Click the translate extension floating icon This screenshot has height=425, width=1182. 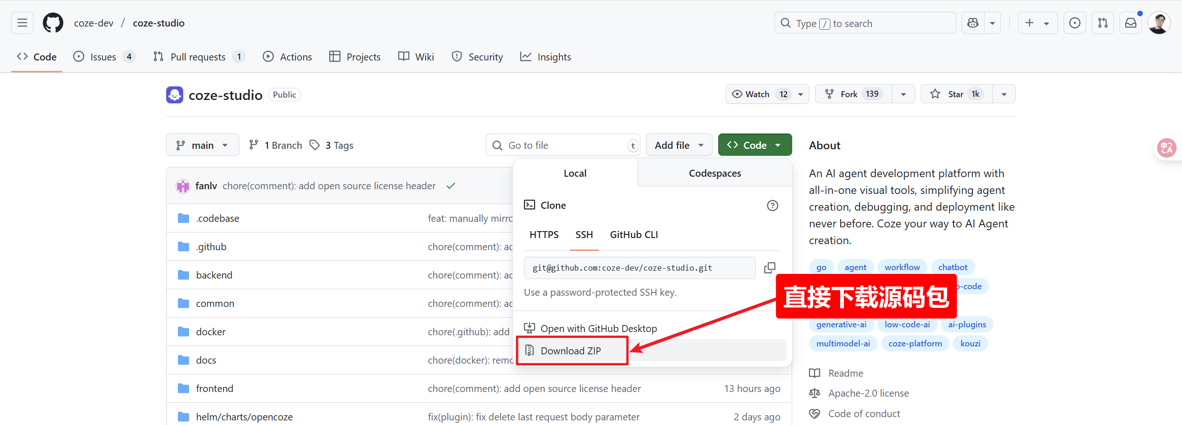[1167, 148]
